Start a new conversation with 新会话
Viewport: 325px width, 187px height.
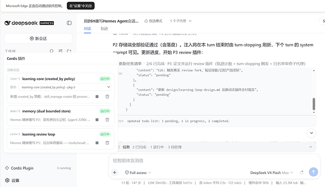(38, 39)
